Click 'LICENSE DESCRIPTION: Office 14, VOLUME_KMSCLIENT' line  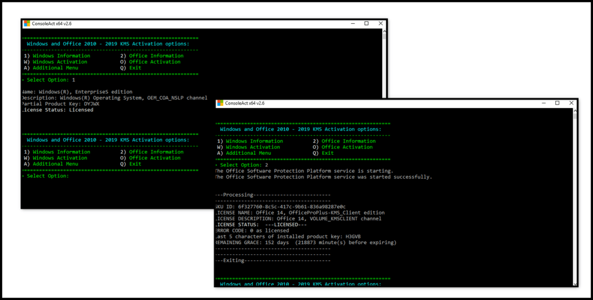point(298,219)
